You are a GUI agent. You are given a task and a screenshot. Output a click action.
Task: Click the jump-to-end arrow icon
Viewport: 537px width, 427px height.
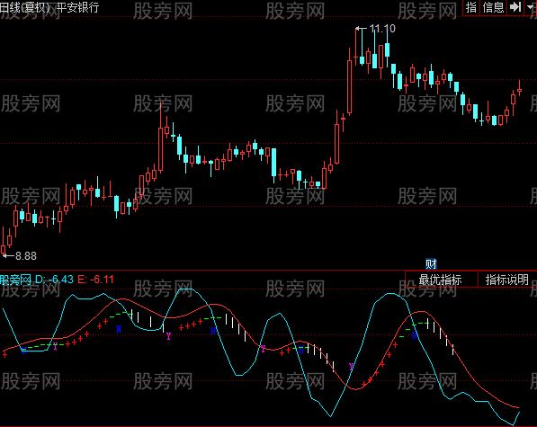pyautogui.click(x=515, y=7)
